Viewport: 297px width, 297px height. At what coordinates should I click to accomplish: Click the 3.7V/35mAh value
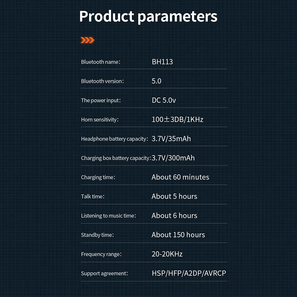click(x=171, y=139)
